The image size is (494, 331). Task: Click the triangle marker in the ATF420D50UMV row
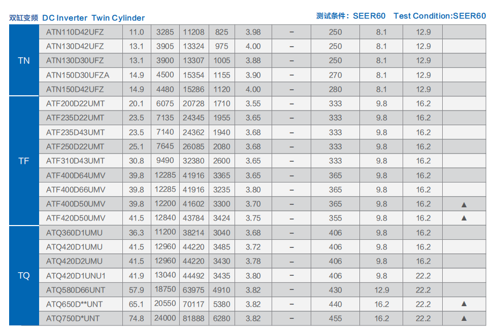tap(464, 218)
